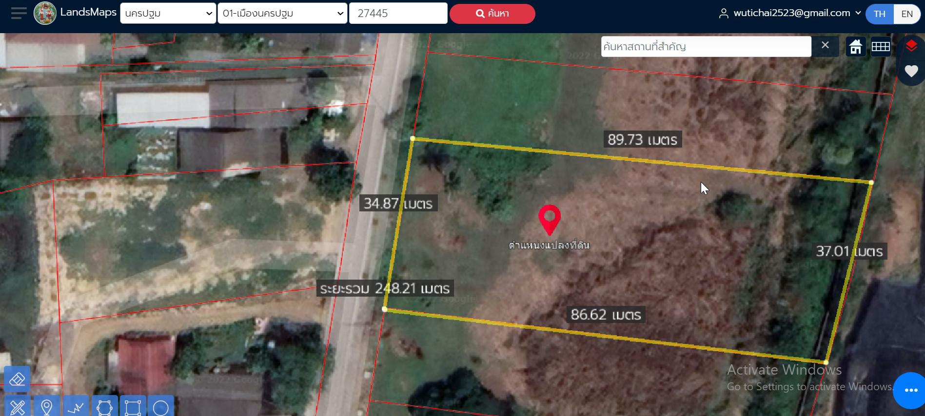The image size is (925, 416).
Task: Open the province dropdown นครปฐม
Action: pyautogui.click(x=168, y=14)
